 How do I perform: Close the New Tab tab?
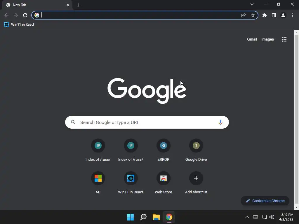(68, 5)
